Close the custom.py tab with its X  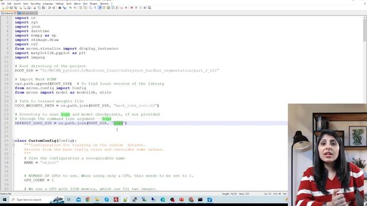coord(15,13)
